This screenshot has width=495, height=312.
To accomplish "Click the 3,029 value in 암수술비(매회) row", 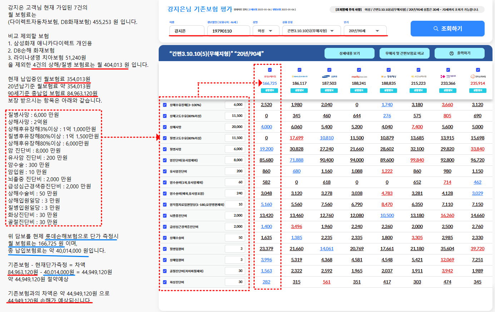I will click(x=477, y=193).
